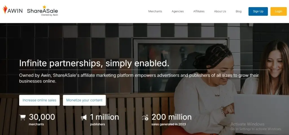Click the shopping cart merchants icon
This screenshot has height=135, width=289.
(23, 117)
